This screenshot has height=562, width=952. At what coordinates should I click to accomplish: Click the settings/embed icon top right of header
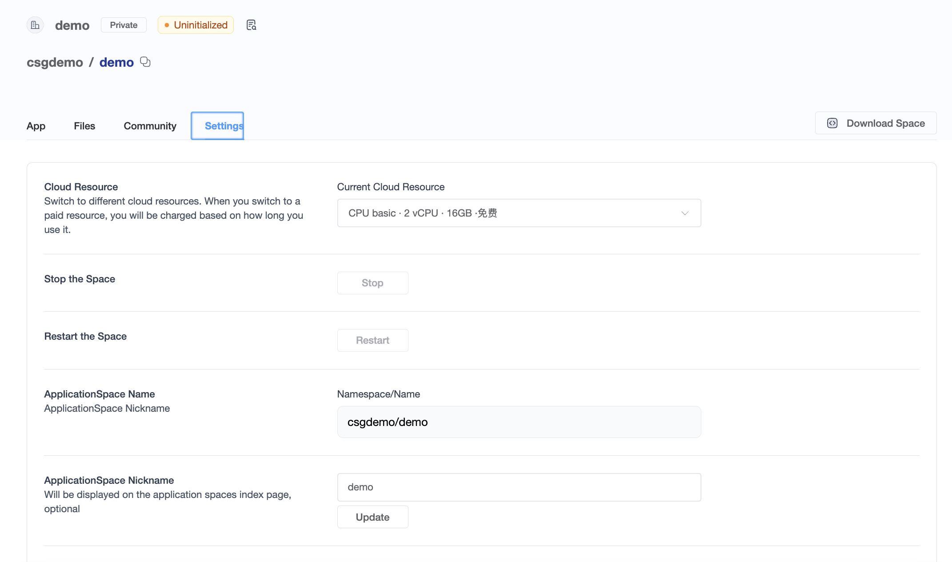[x=252, y=25]
